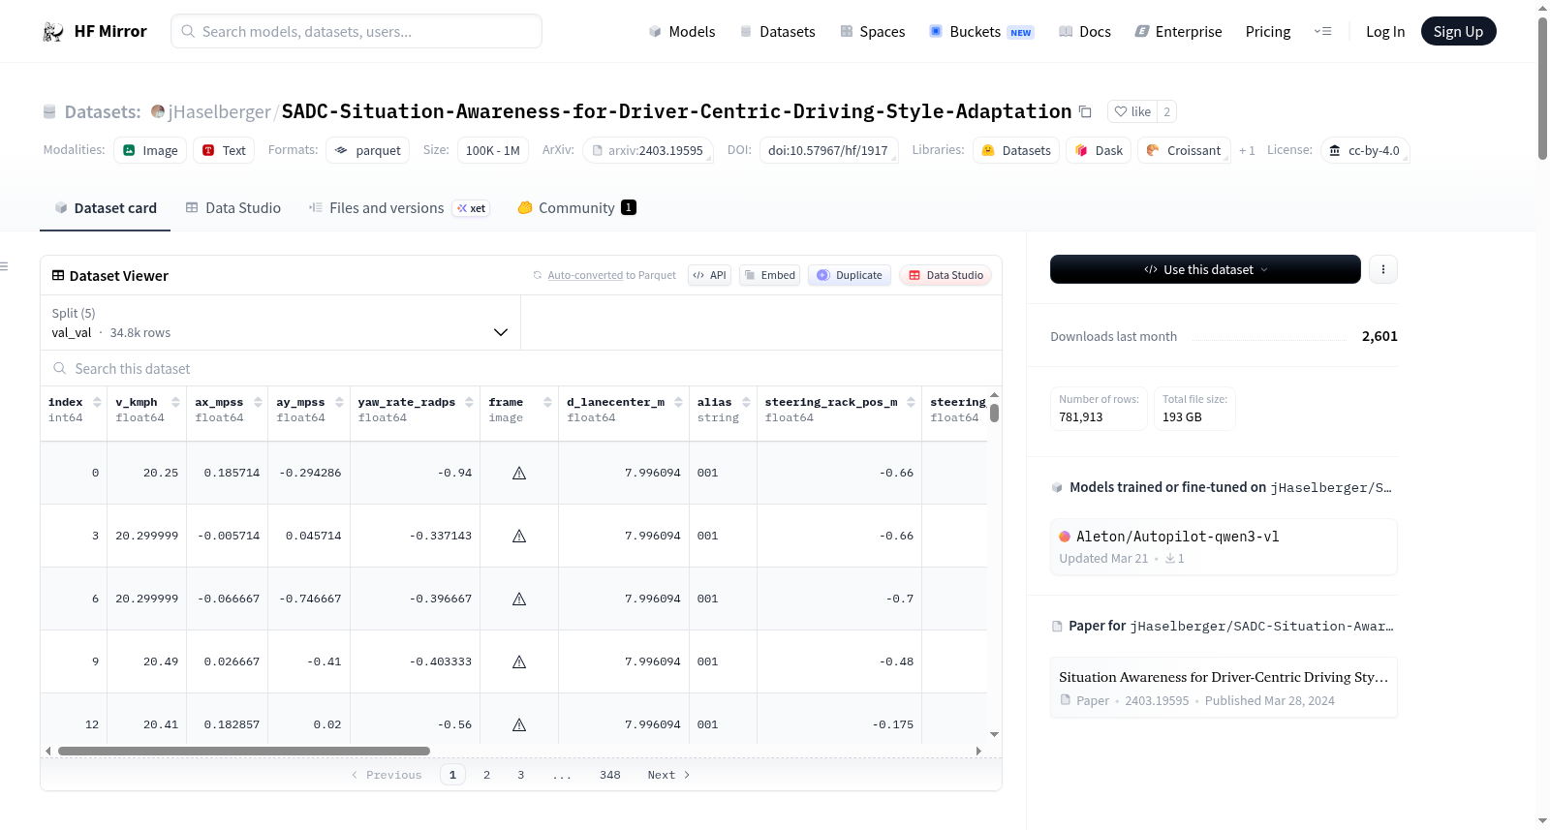
Task: Sort by the ay_mpss column arrows
Action: tap(339, 402)
